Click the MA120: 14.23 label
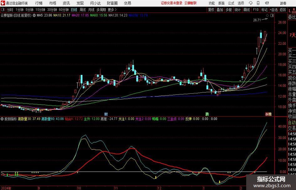 [118, 15]
